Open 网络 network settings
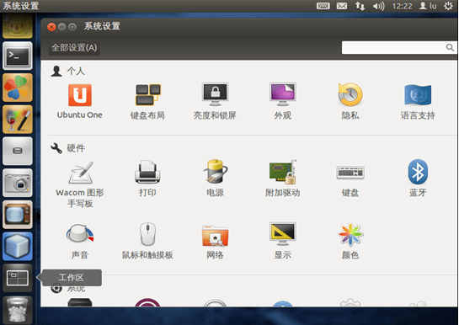The image size is (459, 325). coord(215,242)
